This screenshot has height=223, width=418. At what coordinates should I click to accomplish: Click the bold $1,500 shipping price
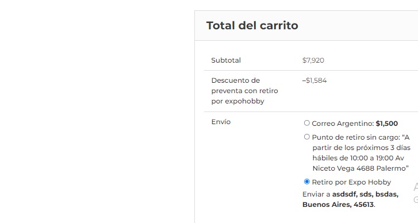387,124
